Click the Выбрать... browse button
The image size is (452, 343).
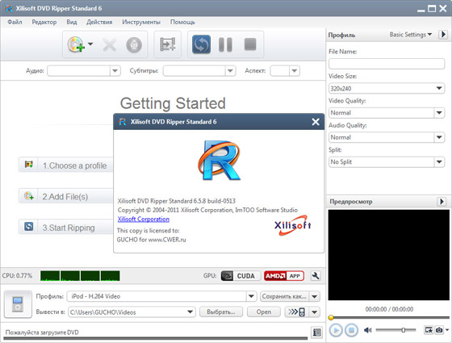pyautogui.click(x=221, y=312)
